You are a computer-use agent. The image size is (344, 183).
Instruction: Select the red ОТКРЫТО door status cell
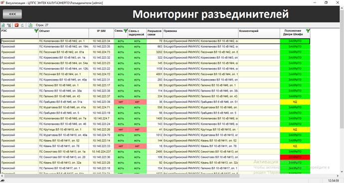click(295, 157)
